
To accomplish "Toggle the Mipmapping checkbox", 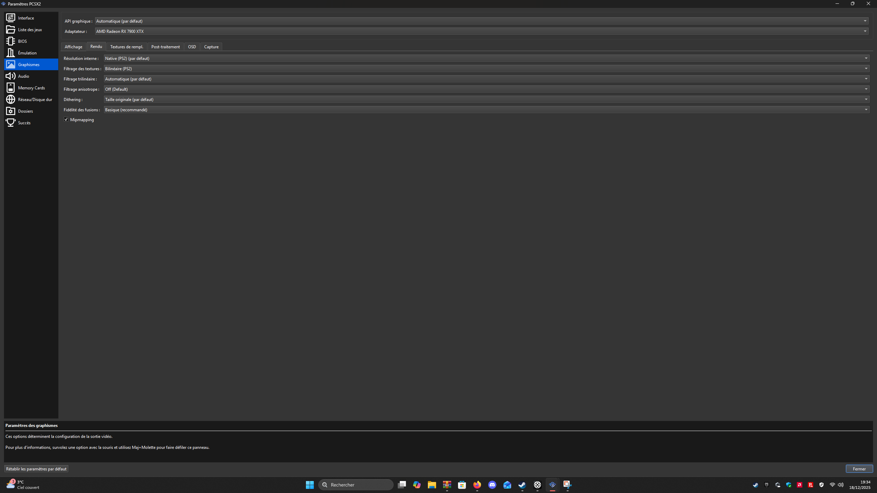I will point(66,119).
